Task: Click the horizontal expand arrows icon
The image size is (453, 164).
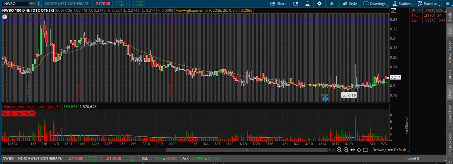Action: (353, 150)
